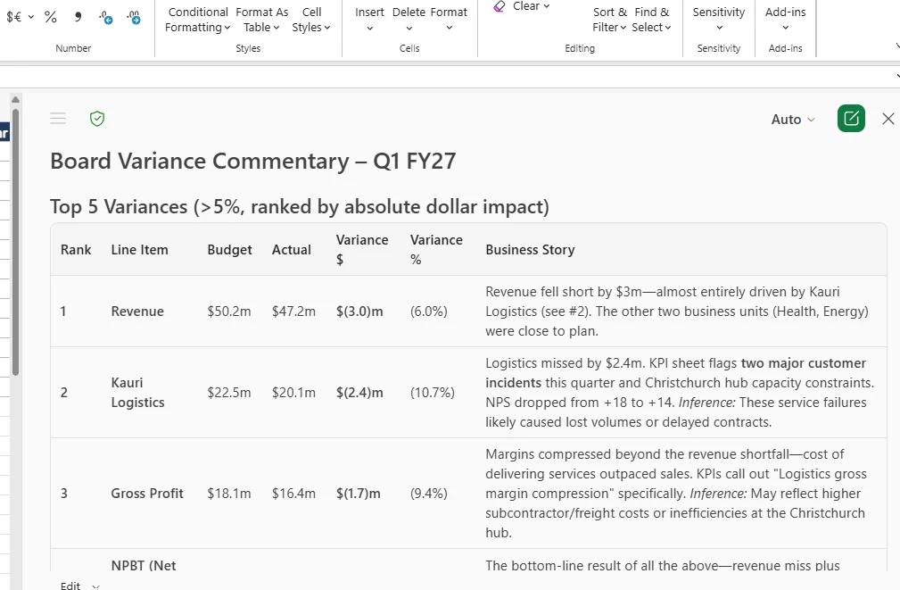This screenshot has height=590, width=900.
Task: Click the Insert cells button
Action: tap(369, 20)
